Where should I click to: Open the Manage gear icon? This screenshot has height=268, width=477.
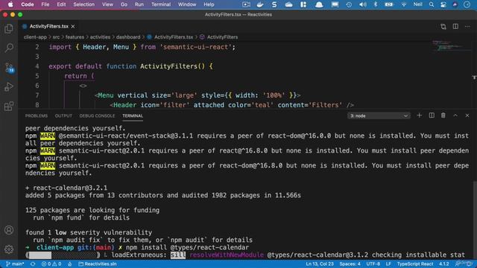(9, 249)
